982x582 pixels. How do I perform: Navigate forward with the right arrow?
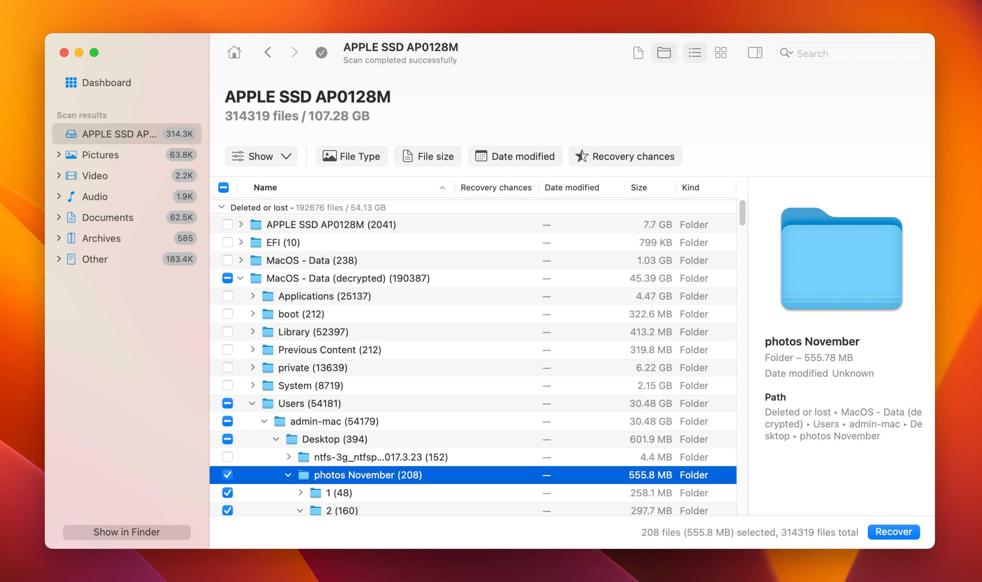[294, 52]
